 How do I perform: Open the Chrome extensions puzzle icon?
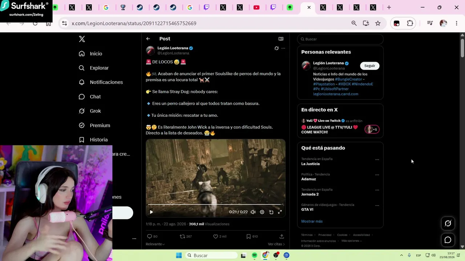[x=410, y=23]
